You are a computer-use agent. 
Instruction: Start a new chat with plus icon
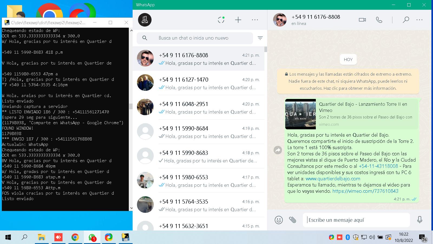(238, 20)
